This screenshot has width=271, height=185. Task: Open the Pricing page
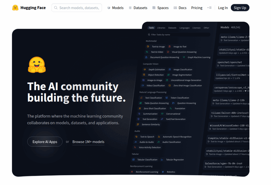[197, 8]
